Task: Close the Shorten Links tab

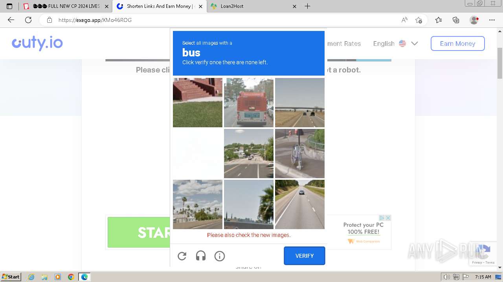Action: (x=200, y=6)
